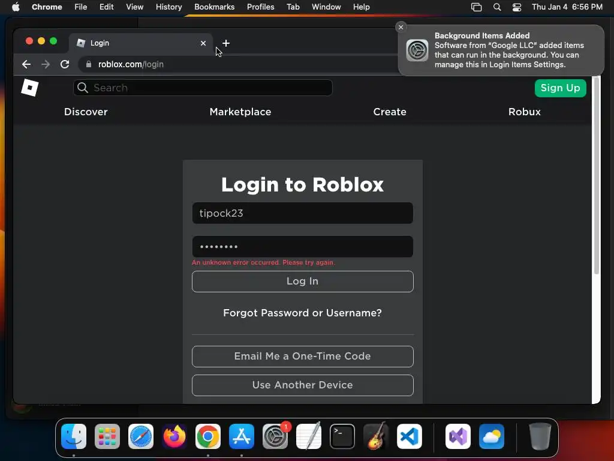Go back with the browser back arrow
Image resolution: width=614 pixels, height=461 pixels.
click(x=26, y=64)
